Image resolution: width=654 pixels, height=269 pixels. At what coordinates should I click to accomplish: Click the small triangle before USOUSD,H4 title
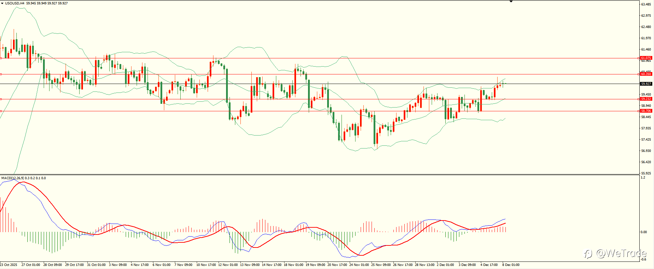coord(2,3)
